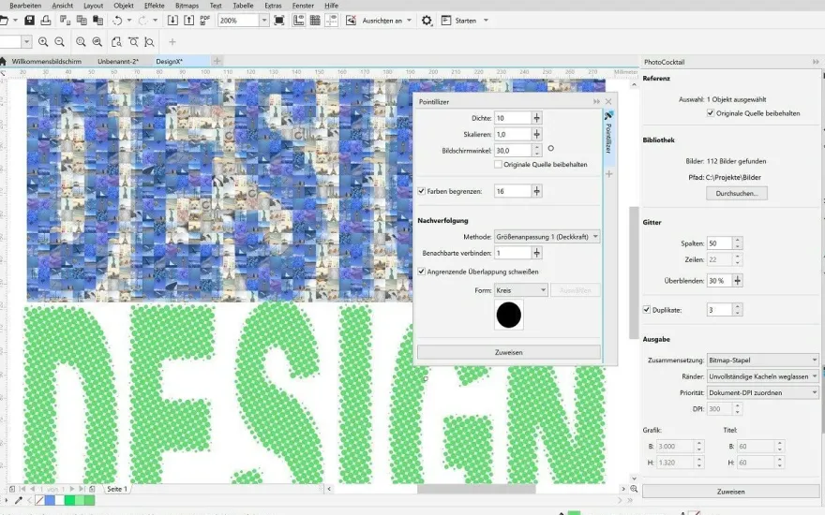Open the Methode dropdown
Screen dimensions: 825x515
tap(547, 237)
